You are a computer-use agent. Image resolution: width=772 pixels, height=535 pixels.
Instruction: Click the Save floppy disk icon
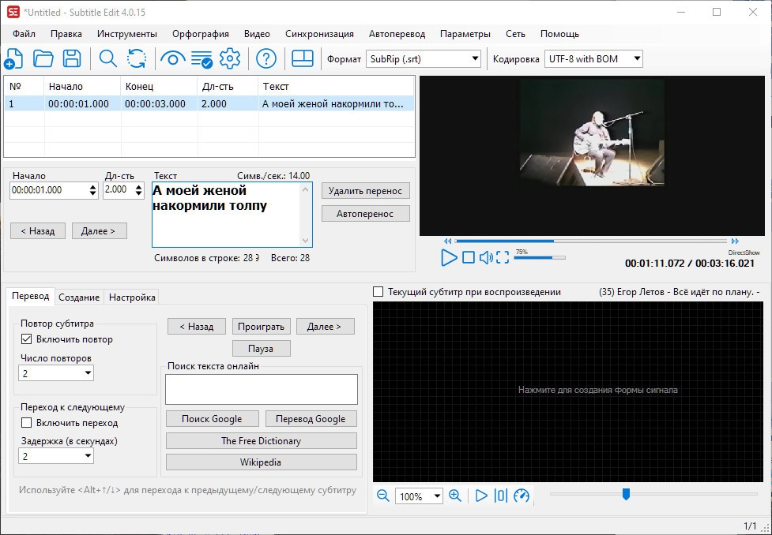[72, 58]
